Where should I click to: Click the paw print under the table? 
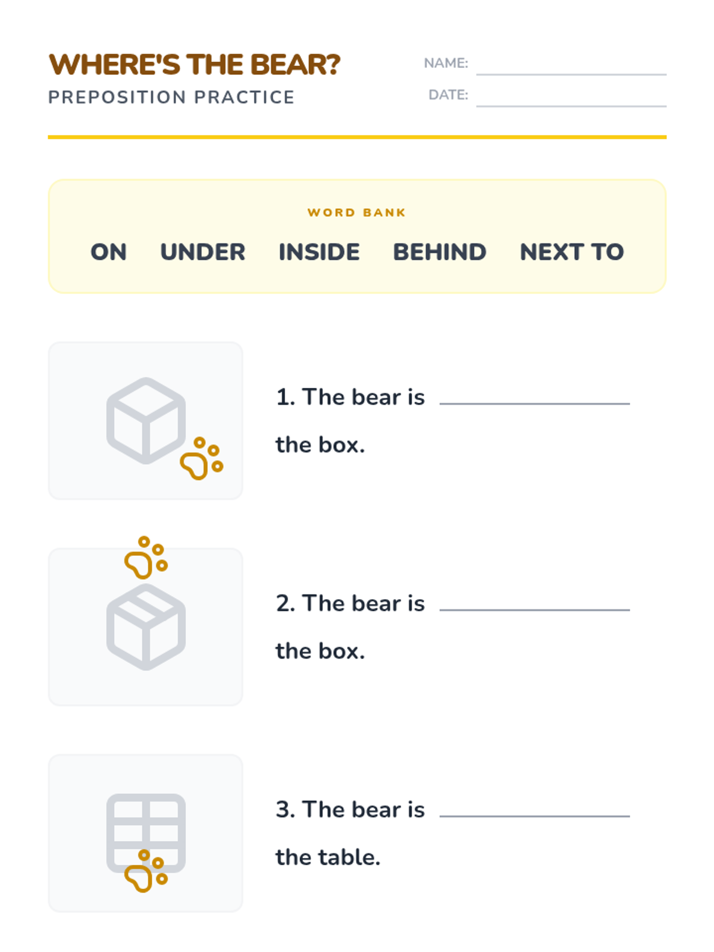pos(146,872)
